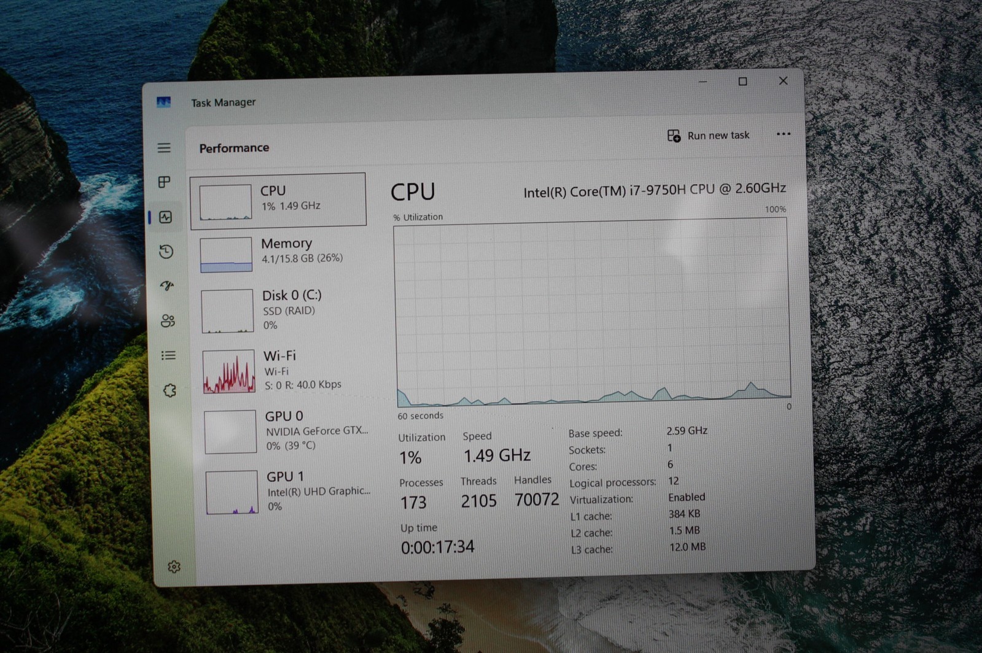Click the CPU mini graph thumbnail

[225, 202]
